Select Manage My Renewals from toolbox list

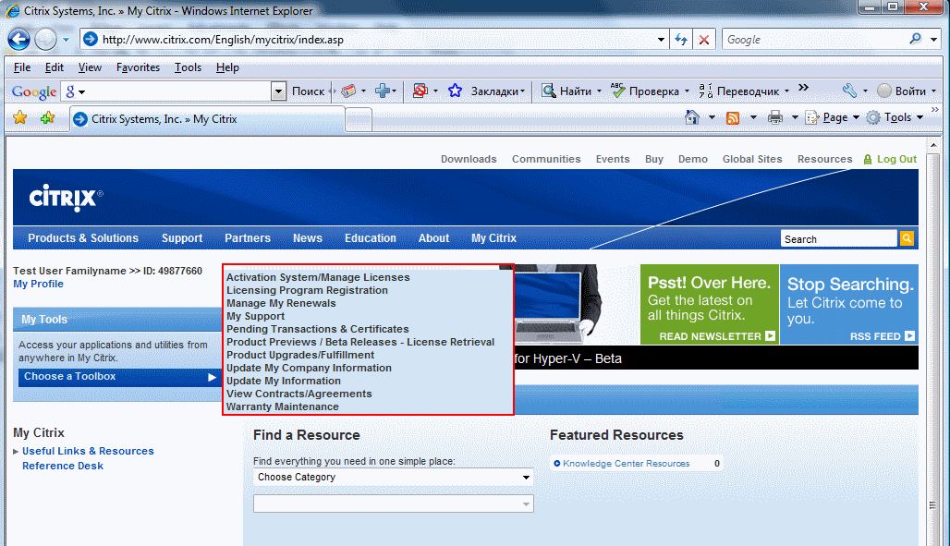click(x=281, y=303)
